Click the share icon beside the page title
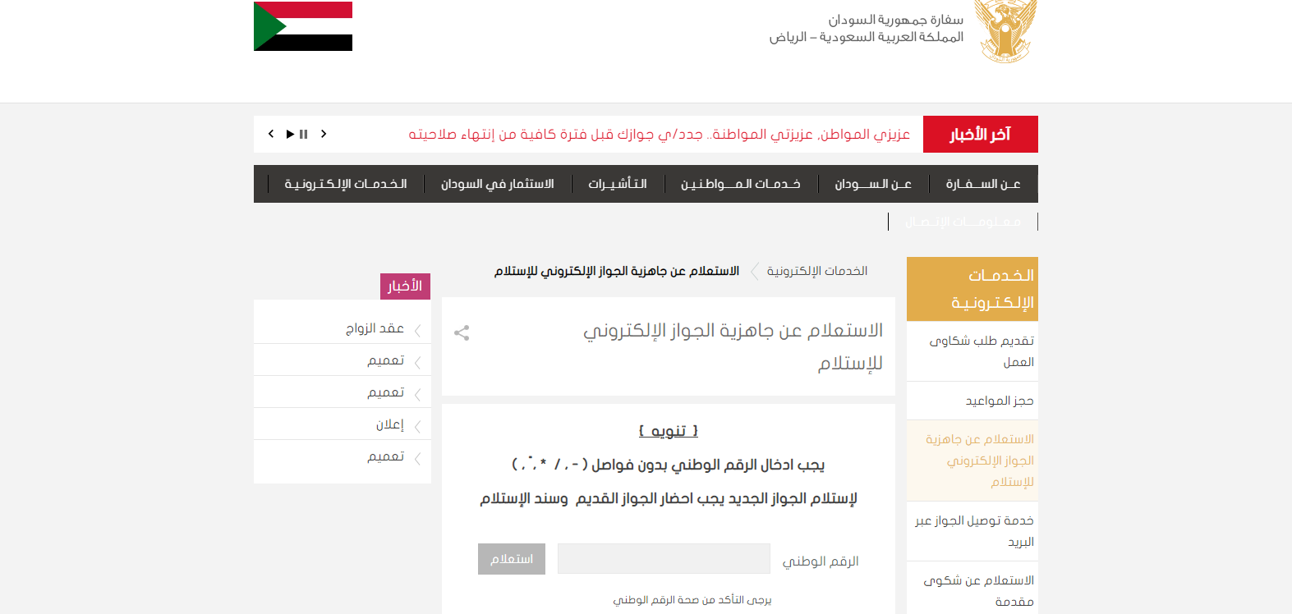Screen dimensions: 1292x614 [462, 332]
